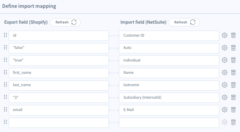Viewport: 240px width, 132px height.
Task: Click drag handle beside the id field
Action: click(5, 35)
